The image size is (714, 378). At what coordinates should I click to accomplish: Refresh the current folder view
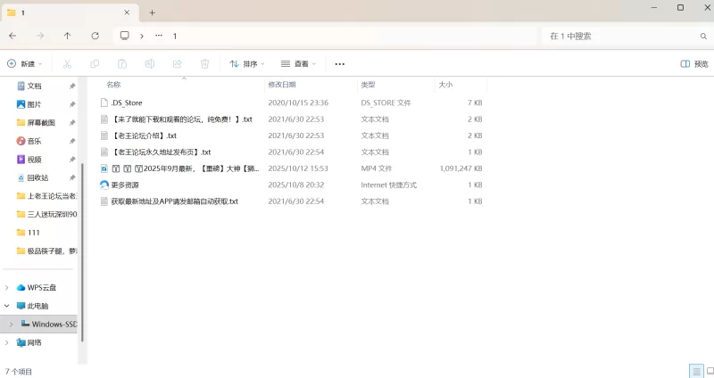tap(95, 36)
